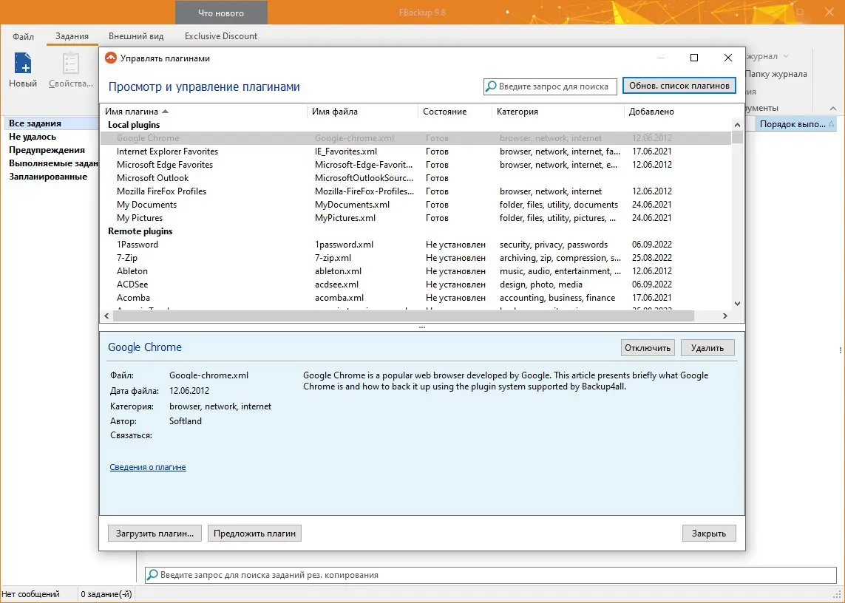The width and height of the screenshot is (845, 603).
Task: Click the Удалить button
Action: 707,347
